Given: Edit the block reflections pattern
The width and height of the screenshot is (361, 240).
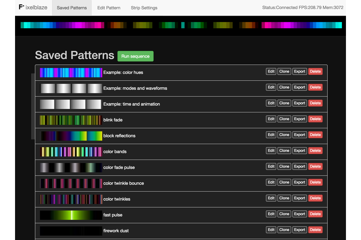Looking at the screenshot, I should (x=271, y=135).
